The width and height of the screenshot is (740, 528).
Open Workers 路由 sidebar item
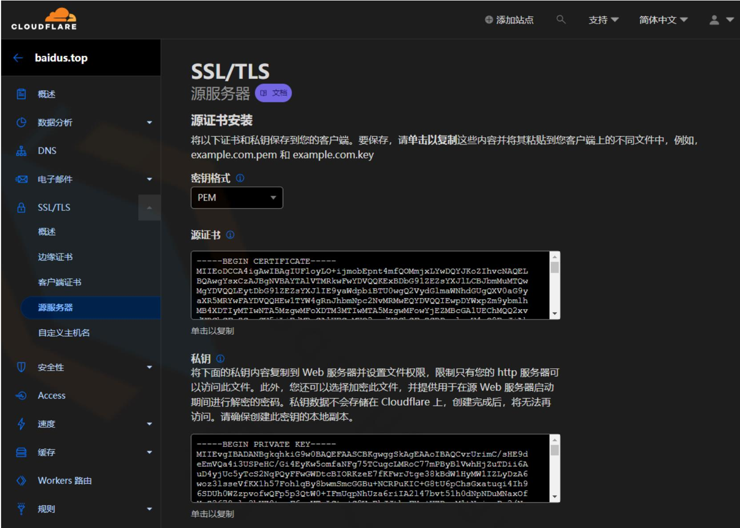[x=65, y=480]
